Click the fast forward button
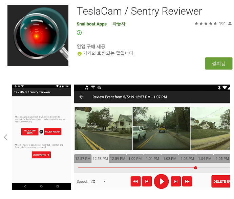Screen dimensions: 234x199 (x=187, y=181)
